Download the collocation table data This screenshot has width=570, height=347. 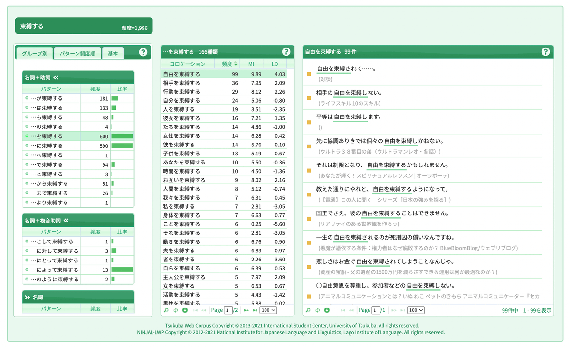coord(185,310)
